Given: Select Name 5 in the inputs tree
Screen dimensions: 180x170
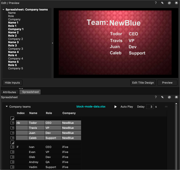Looking at the screenshot, I should pos(13,62).
